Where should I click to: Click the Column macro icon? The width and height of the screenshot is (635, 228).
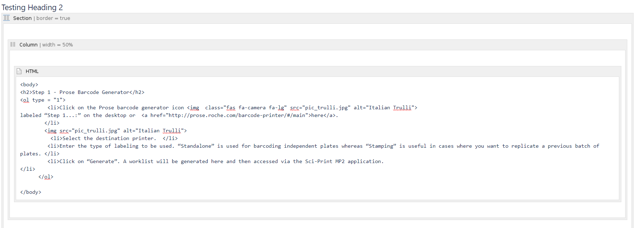tap(13, 44)
